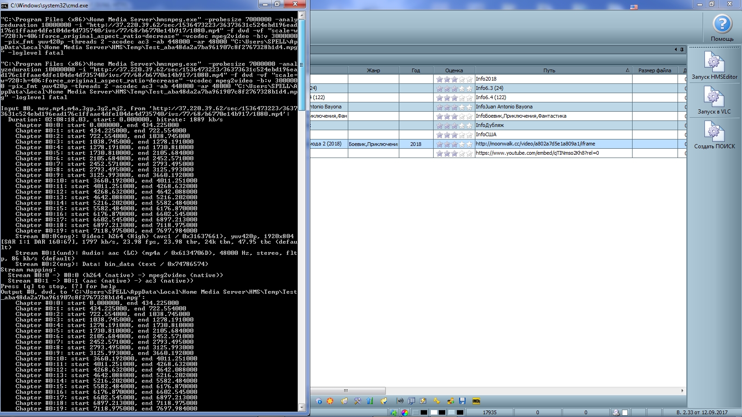Collapse panel with the left arrow
Screen dimensions: 742x417
pyautogui.click(x=676, y=50)
